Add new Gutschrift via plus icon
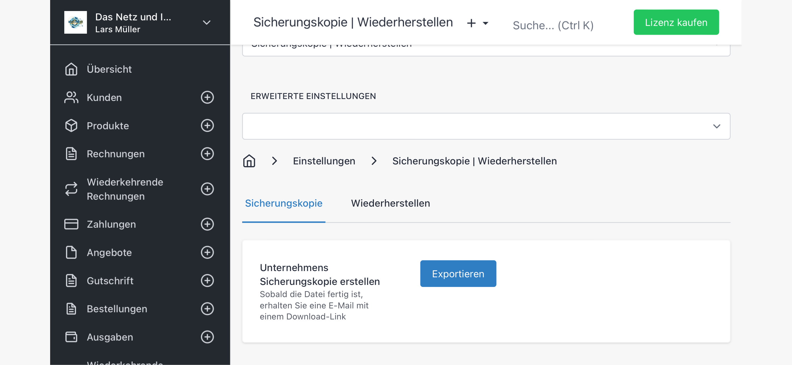792x365 pixels. 207,280
